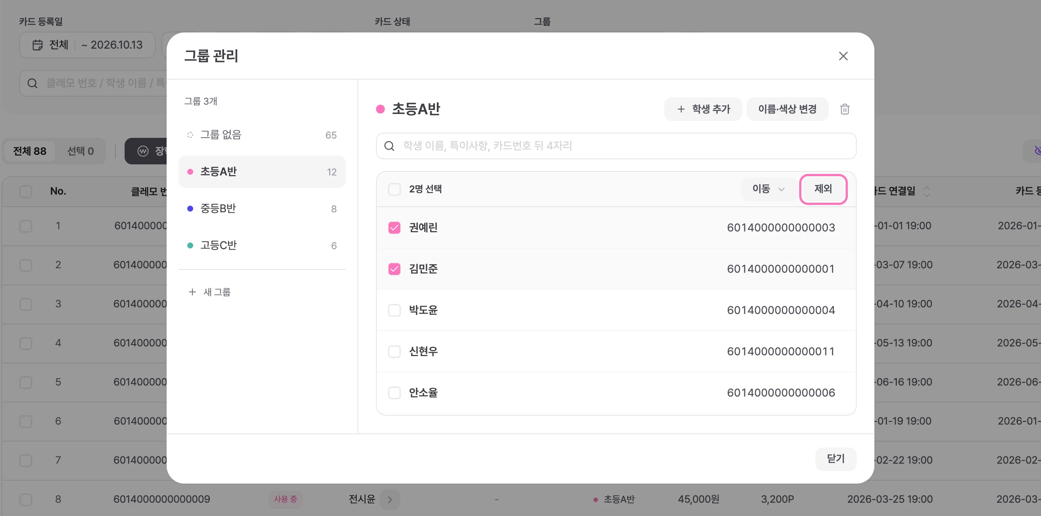Select 그룹 없음 group

262,135
